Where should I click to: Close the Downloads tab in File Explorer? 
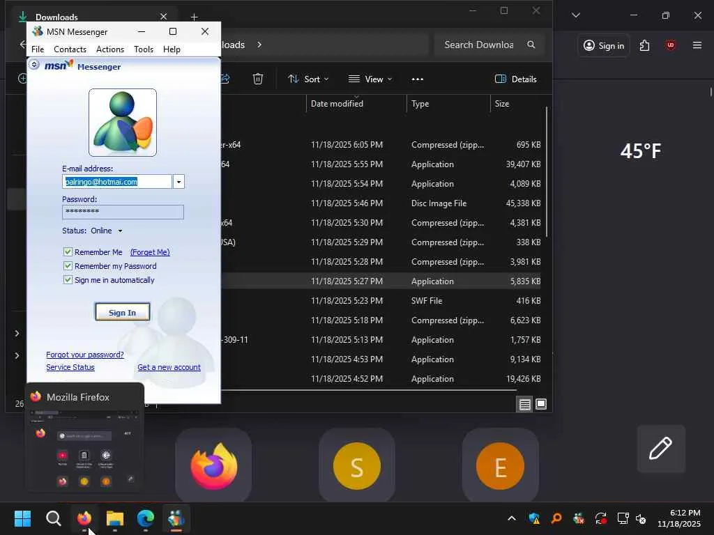[x=163, y=17]
